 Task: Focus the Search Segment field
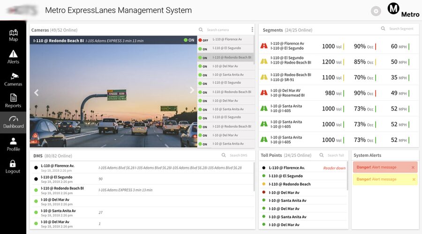coord(401,29)
